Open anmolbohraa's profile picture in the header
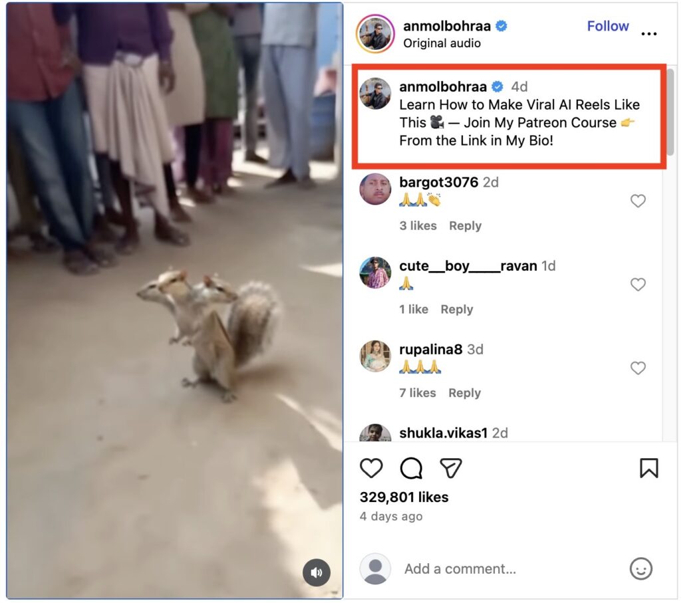Screen dimensions: 681x603 point(376,34)
